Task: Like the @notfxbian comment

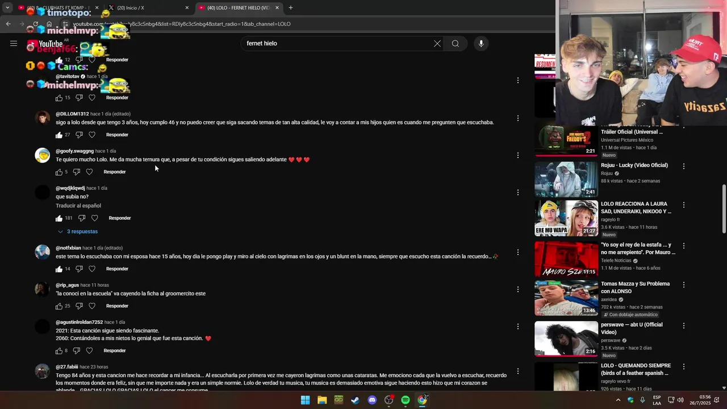Action: click(x=59, y=269)
